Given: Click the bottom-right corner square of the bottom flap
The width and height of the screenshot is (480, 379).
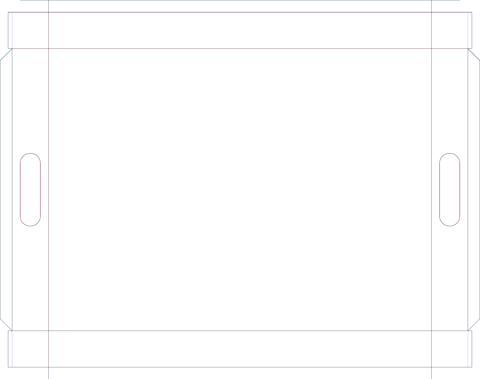Looking at the screenshot, I should tap(450, 349).
